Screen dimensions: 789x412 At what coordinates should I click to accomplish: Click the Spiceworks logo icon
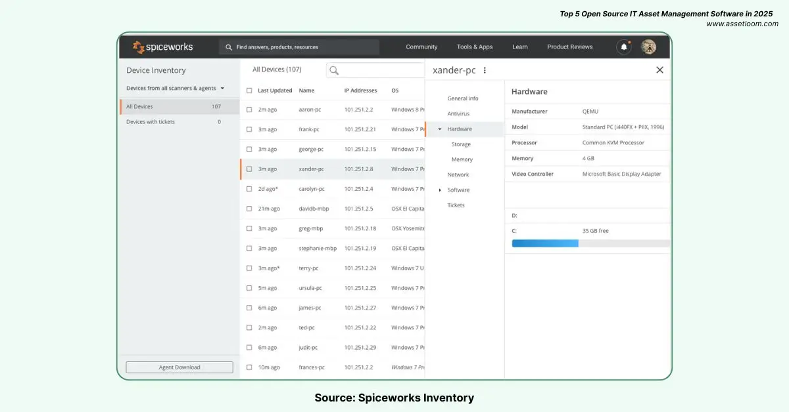[139, 47]
